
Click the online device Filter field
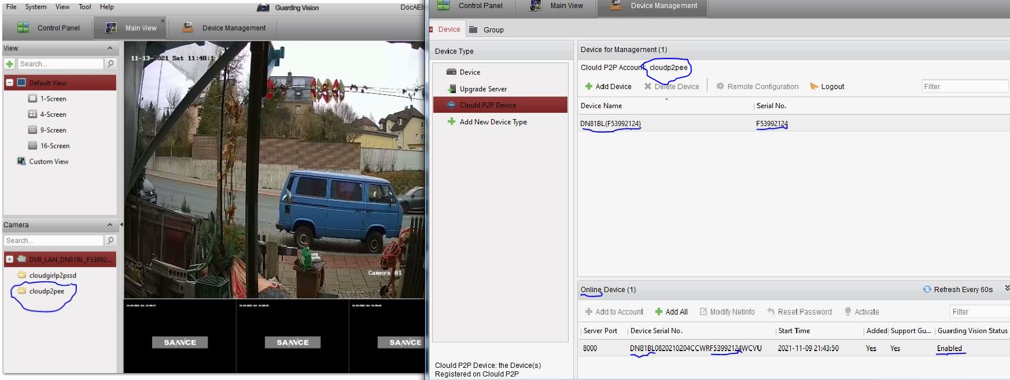(x=979, y=312)
